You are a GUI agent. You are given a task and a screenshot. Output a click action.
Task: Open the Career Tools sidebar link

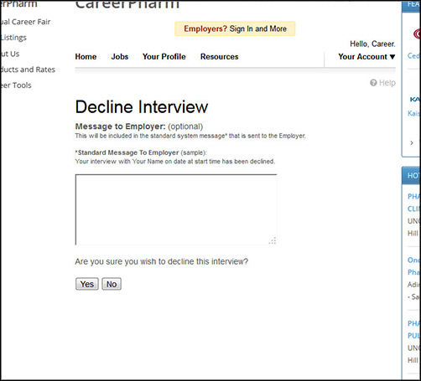tap(16, 85)
